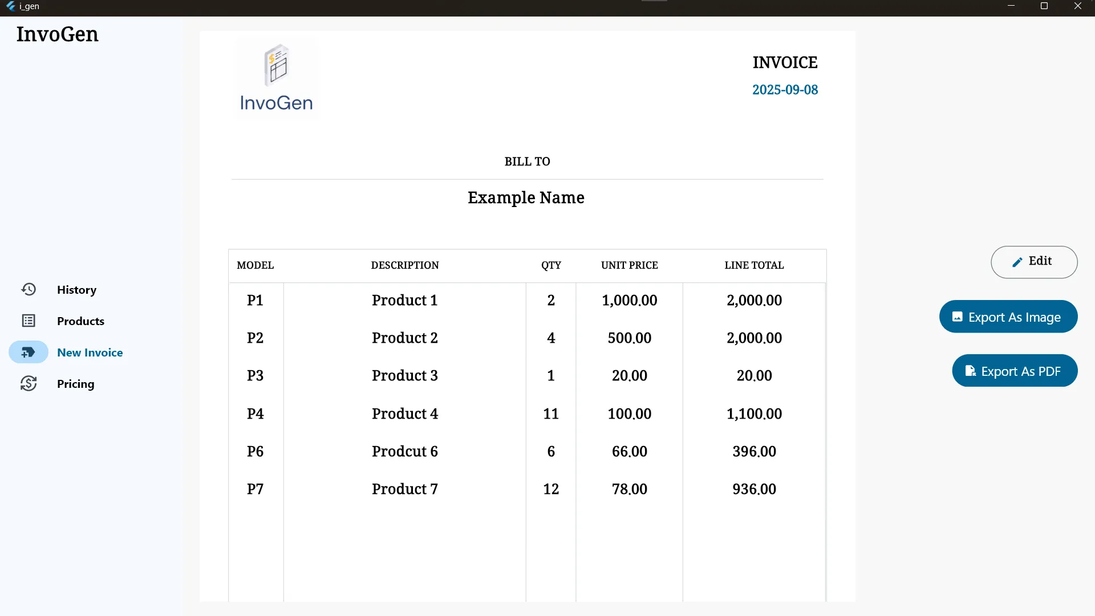This screenshot has width=1095, height=616.
Task: Click the invoice date 2025-09-08
Action: 785,90
